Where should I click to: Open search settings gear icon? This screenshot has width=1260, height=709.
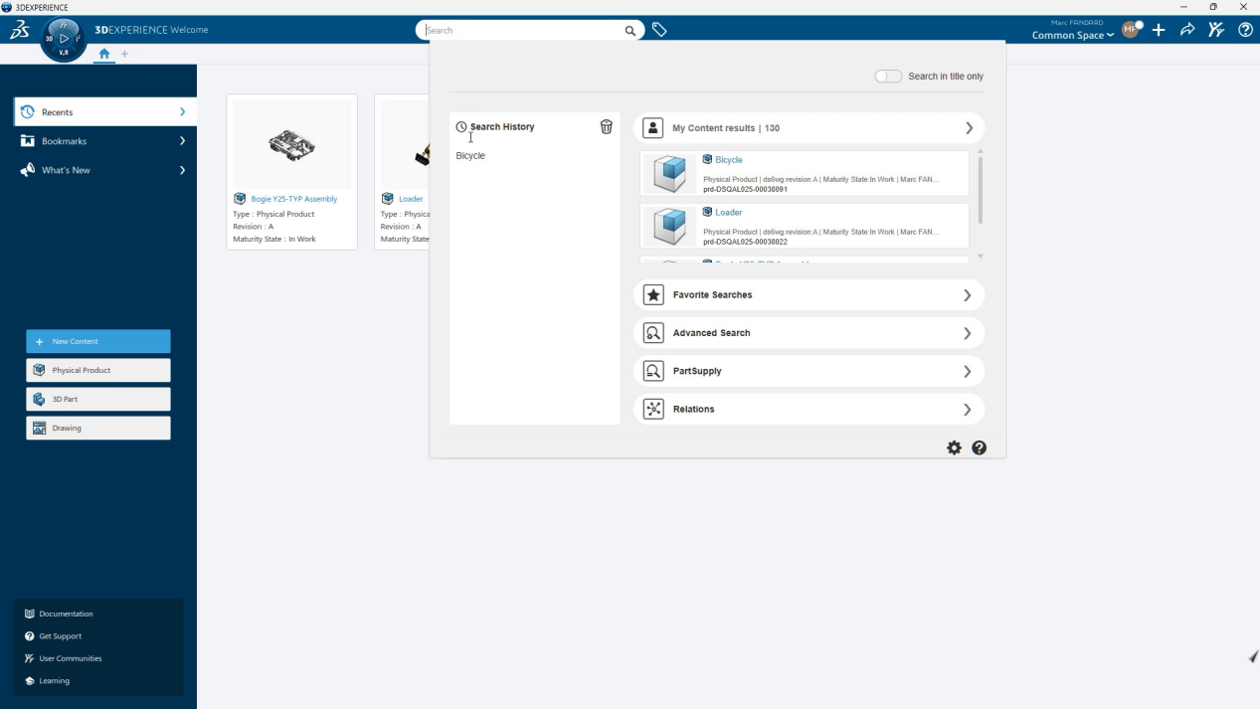[955, 447]
